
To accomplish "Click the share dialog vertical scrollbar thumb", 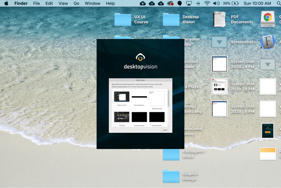I will click(x=168, y=99).
